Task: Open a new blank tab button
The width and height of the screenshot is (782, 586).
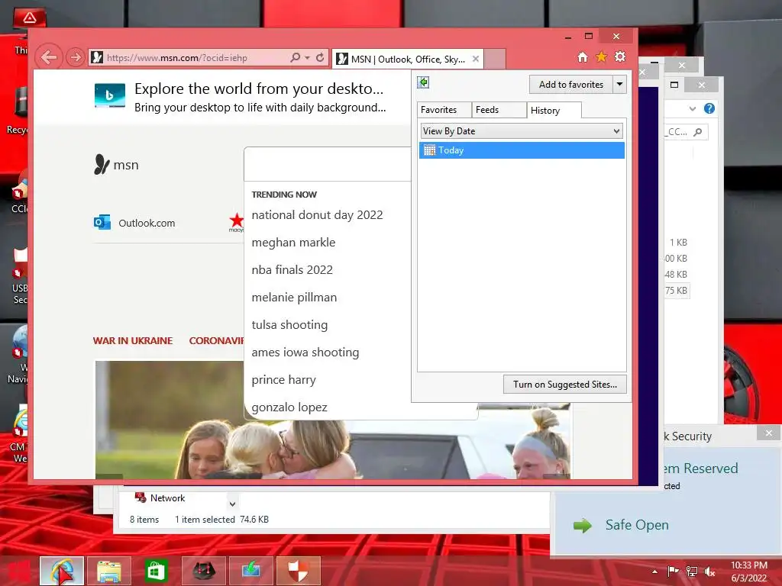Action: [495, 59]
